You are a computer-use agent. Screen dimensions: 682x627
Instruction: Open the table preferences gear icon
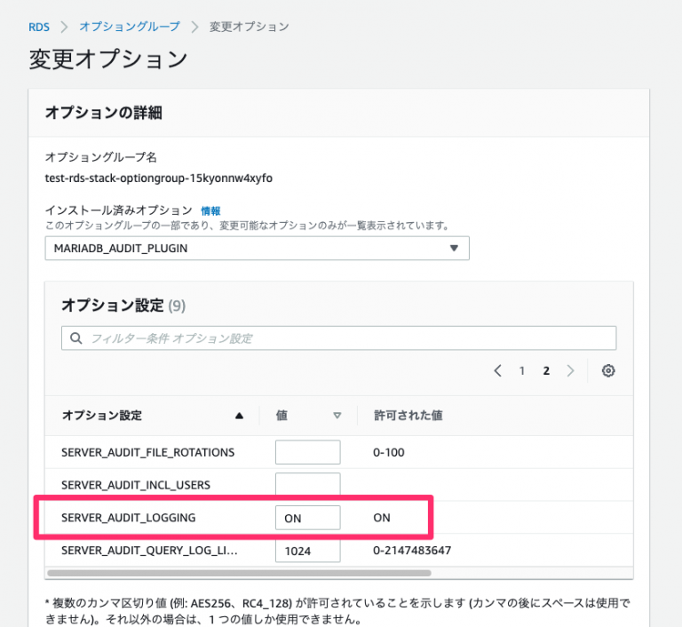(608, 371)
